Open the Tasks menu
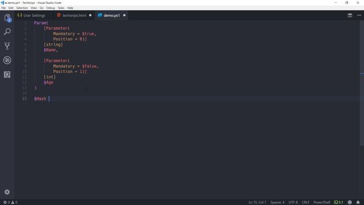This screenshot has width=364, height=205. 61,8
